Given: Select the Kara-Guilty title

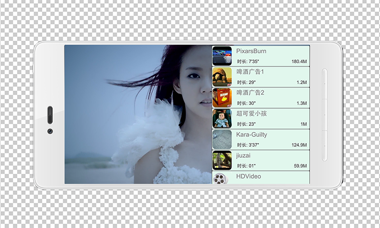Looking at the screenshot, I should [252, 135].
